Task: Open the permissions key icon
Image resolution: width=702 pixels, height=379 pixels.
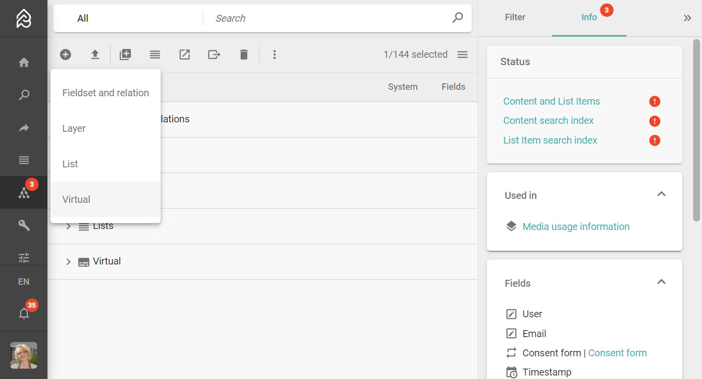Action: (24, 225)
